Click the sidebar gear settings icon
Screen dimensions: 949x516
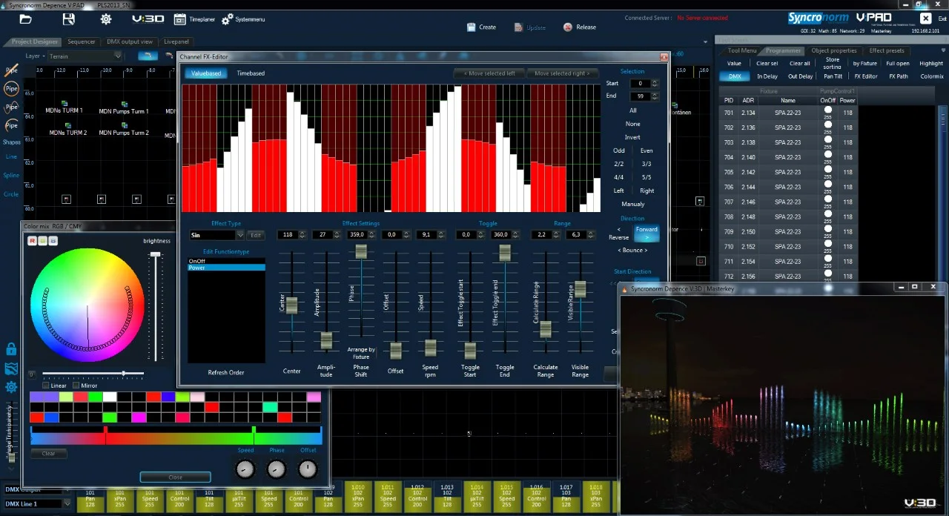pyautogui.click(x=11, y=387)
